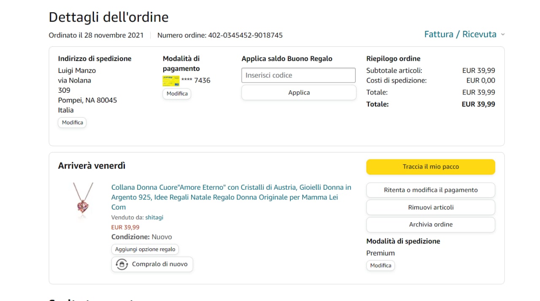The image size is (540, 301).
Task: Click Modifica under payment method
Action: pos(177,94)
